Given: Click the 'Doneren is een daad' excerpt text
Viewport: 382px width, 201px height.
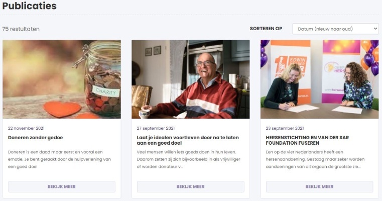Looking at the screenshot, I should pyautogui.click(x=59, y=159).
